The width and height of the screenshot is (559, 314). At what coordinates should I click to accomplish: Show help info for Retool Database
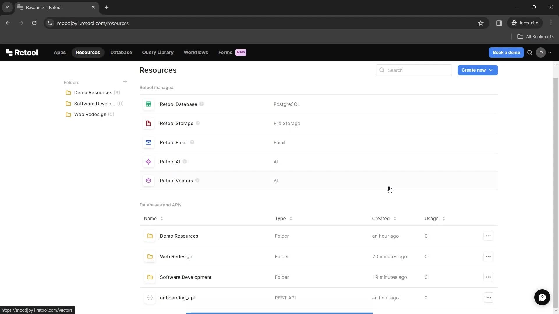pyautogui.click(x=201, y=104)
